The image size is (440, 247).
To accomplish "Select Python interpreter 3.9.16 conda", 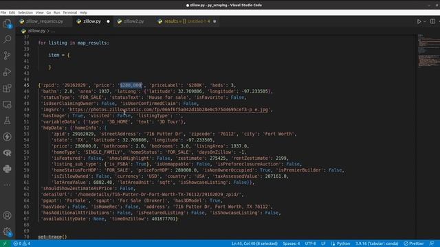I will point(377,244).
